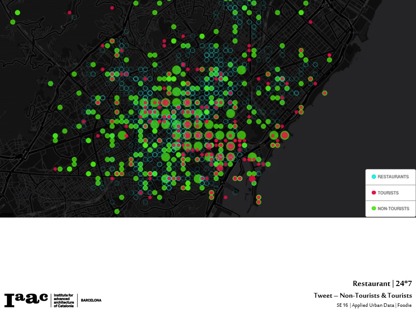Select the 'Tweet – Non-Tourists & Tourists' subtitle

point(363,296)
